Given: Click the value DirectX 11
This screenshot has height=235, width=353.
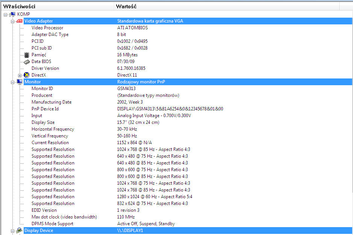Looking at the screenshot, I should coord(127,75).
